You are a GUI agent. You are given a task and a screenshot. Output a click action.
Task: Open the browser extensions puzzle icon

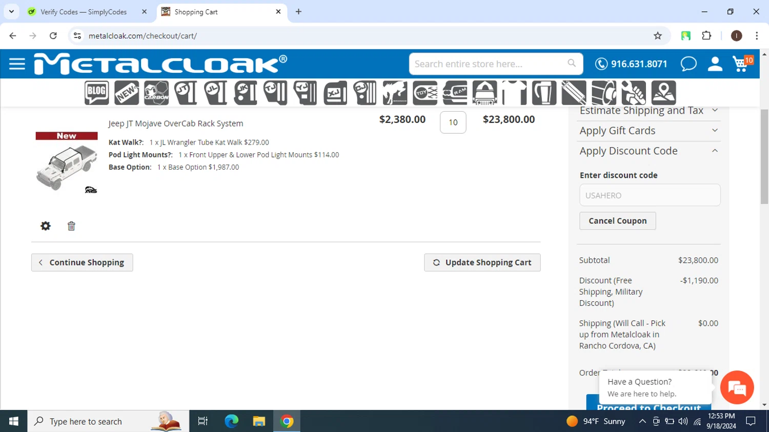point(706,36)
